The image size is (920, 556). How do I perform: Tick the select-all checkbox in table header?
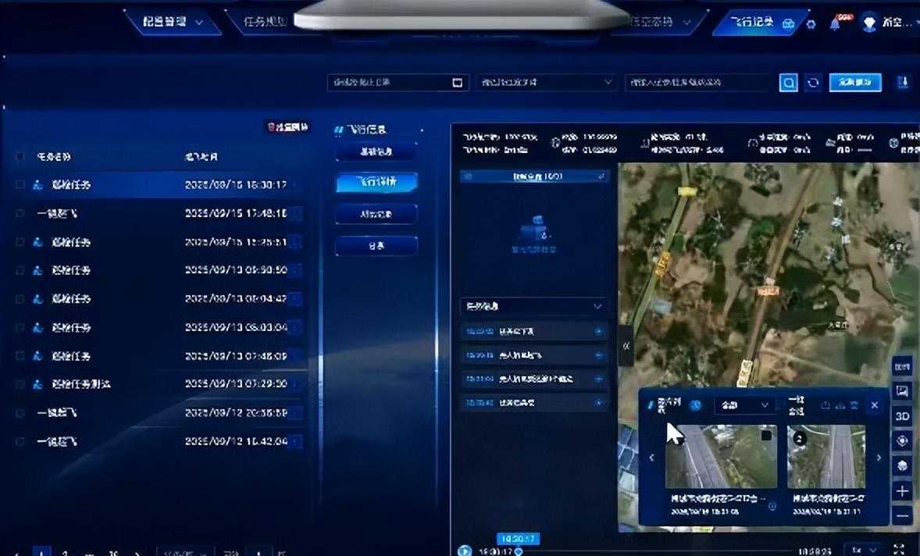20,157
